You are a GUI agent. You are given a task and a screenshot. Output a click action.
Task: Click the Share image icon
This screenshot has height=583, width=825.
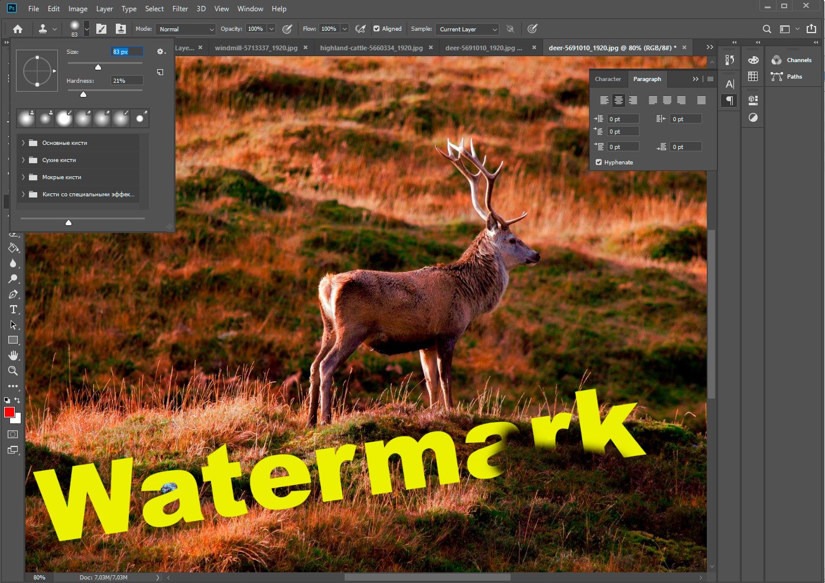click(x=811, y=28)
